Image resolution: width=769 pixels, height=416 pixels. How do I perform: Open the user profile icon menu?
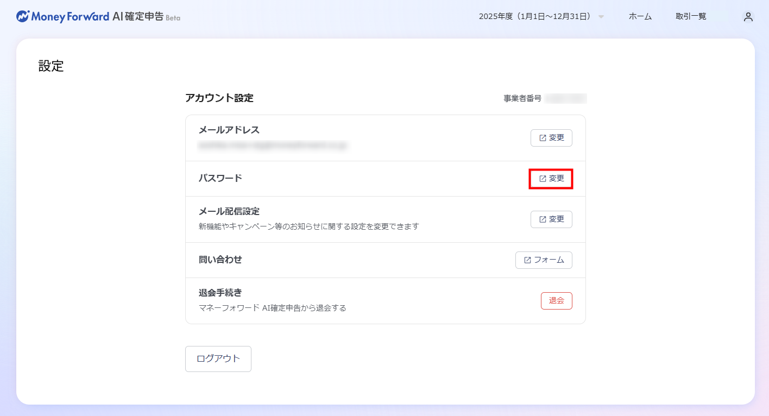[748, 17]
